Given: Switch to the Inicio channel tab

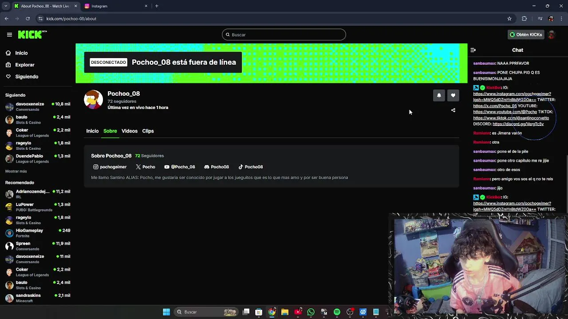Looking at the screenshot, I should [92, 131].
